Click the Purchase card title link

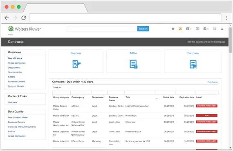pyautogui.click(x=193, y=53)
